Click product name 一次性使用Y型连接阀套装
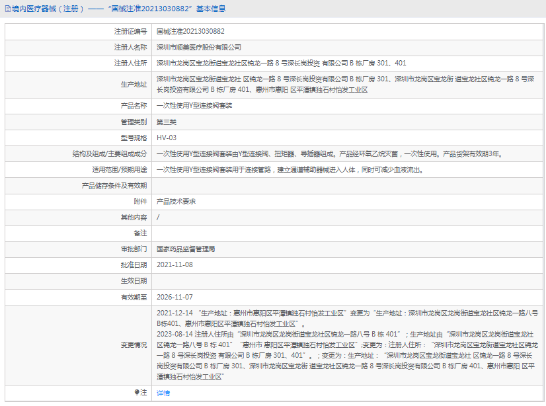 [x=194, y=106]
